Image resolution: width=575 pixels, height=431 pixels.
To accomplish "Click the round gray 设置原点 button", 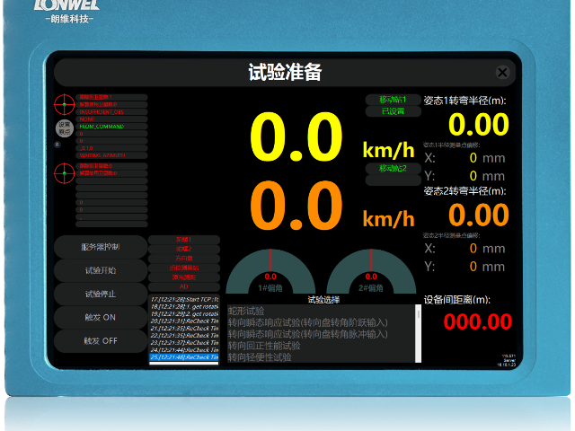I will pyautogui.click(x=65, y=128).
